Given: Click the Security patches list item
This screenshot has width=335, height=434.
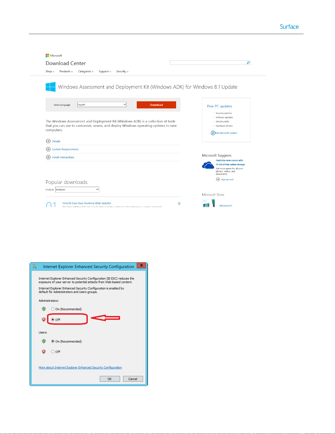Looking at the screenshot, I should click(224, 113).
